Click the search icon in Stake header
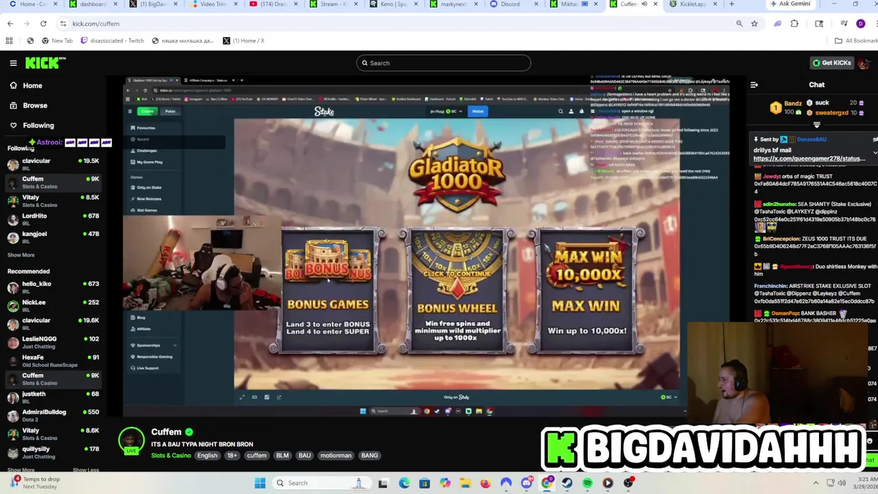This screenshot has height=494, width=878. 560,111
